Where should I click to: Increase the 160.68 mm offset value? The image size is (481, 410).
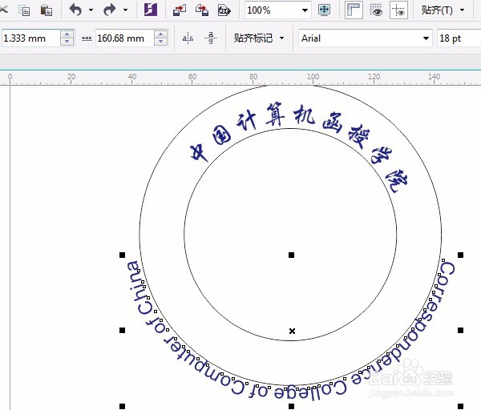click(161, 34)
